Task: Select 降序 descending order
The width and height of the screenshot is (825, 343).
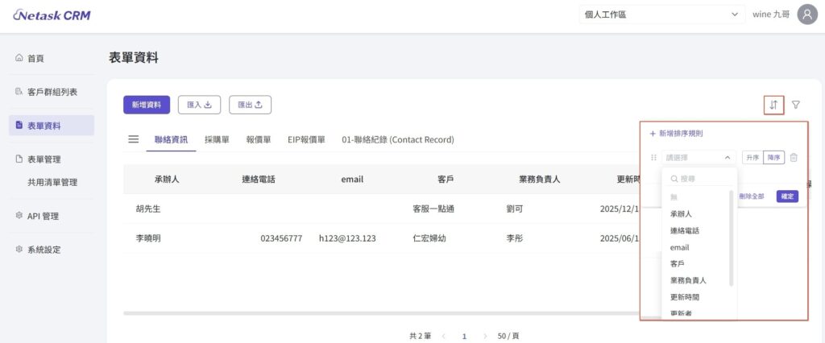Action: coord(774,158)
